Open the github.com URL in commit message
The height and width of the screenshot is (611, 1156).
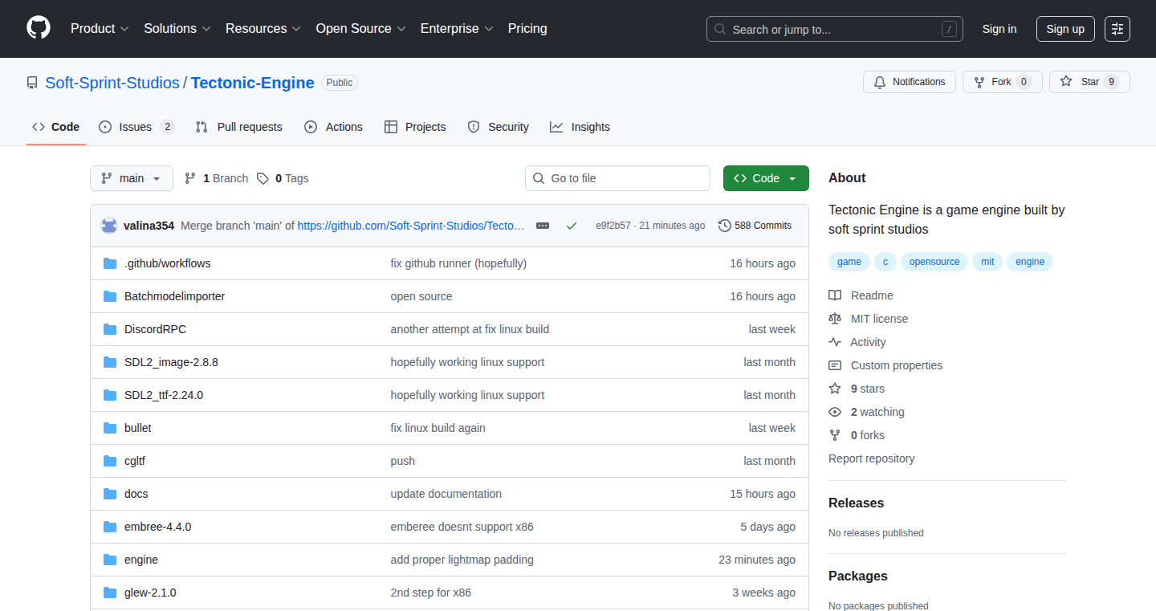click(x=412, y=226)
